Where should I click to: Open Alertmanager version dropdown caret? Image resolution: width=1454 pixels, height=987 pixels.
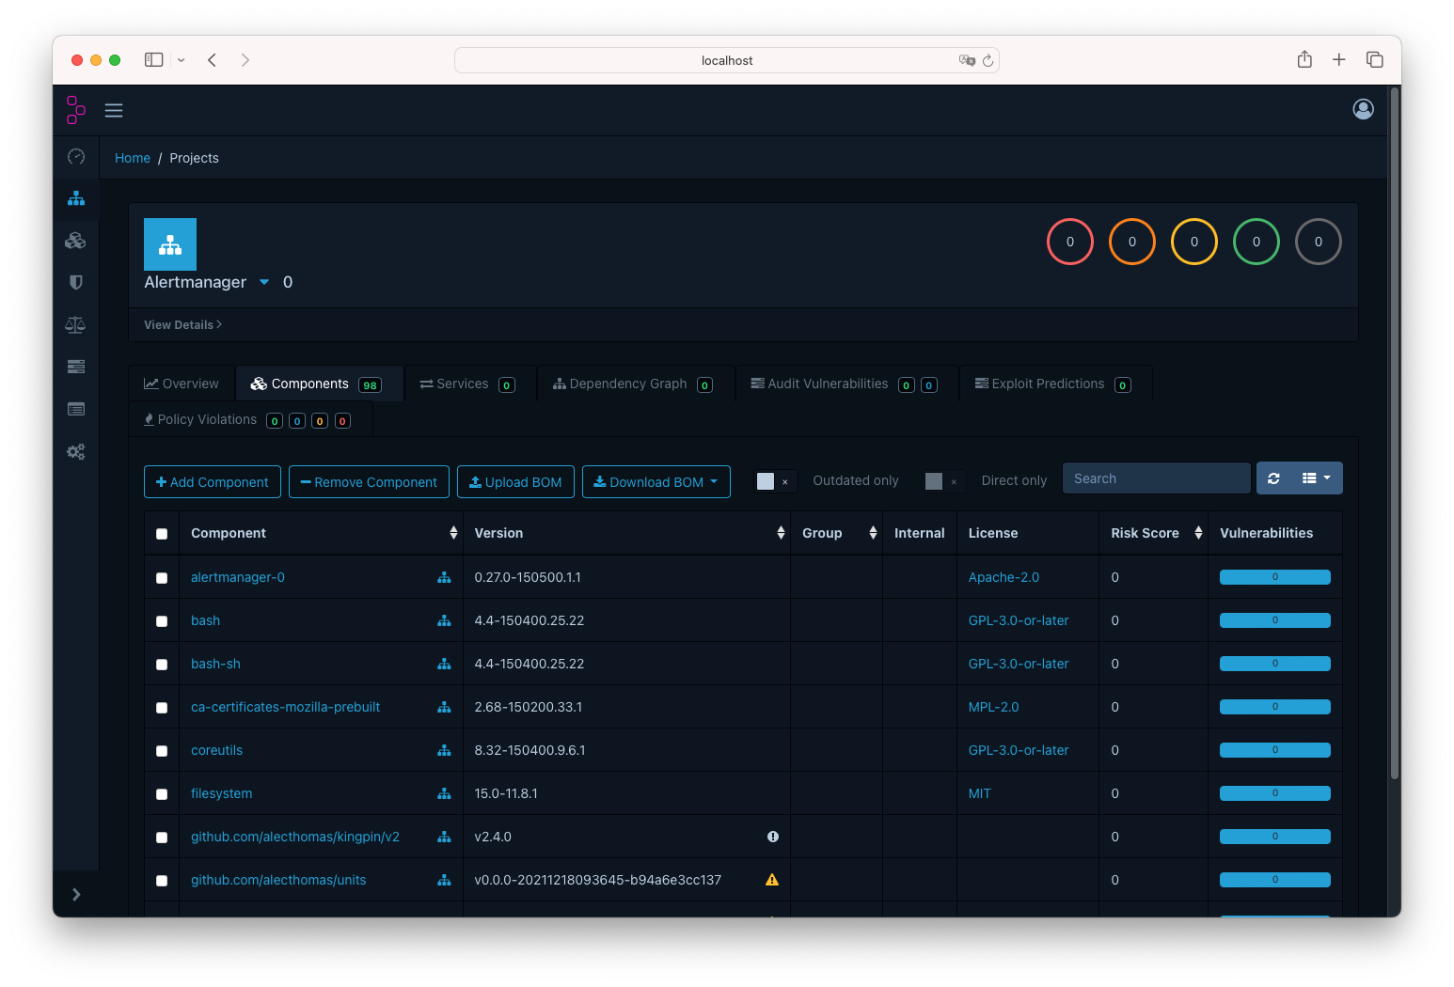264,282
